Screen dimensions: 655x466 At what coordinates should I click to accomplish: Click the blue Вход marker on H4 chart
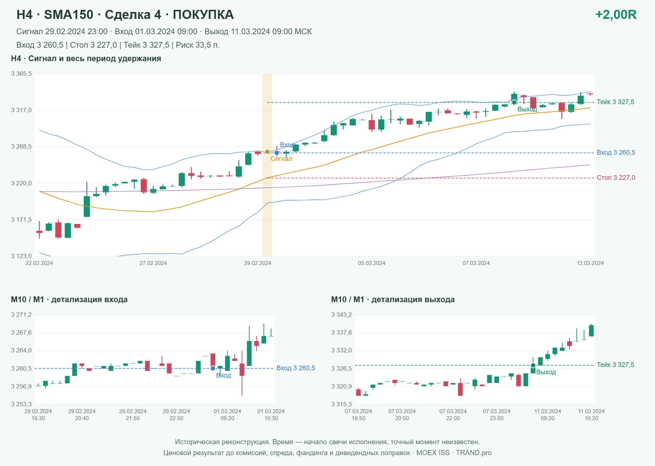click(277, 153)
